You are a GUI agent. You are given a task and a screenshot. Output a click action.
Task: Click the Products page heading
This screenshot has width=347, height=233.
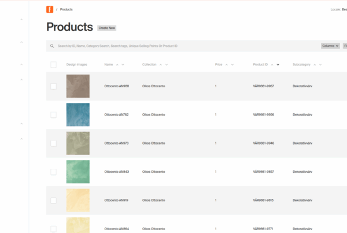click(x=70, y=27)
